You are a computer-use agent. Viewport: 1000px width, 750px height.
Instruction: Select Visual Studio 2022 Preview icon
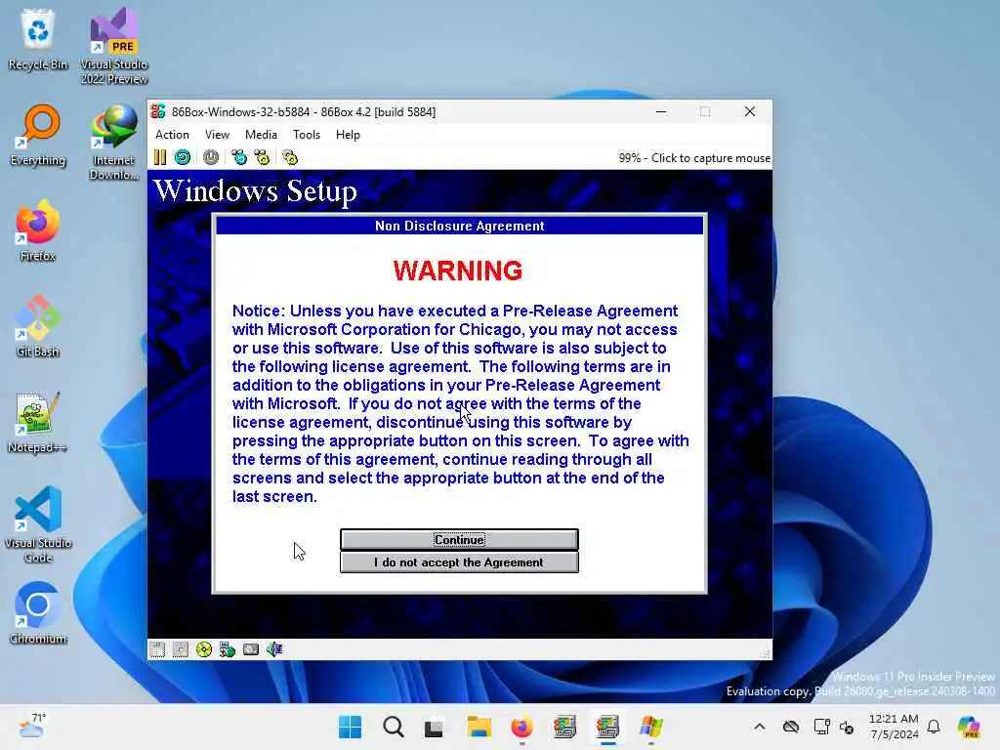pyautogui.click(x=114, y=47)
